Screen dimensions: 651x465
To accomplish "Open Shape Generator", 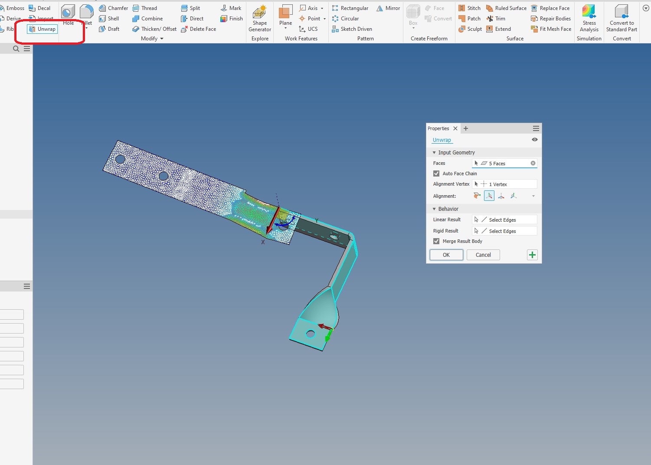I will (260, 18).
